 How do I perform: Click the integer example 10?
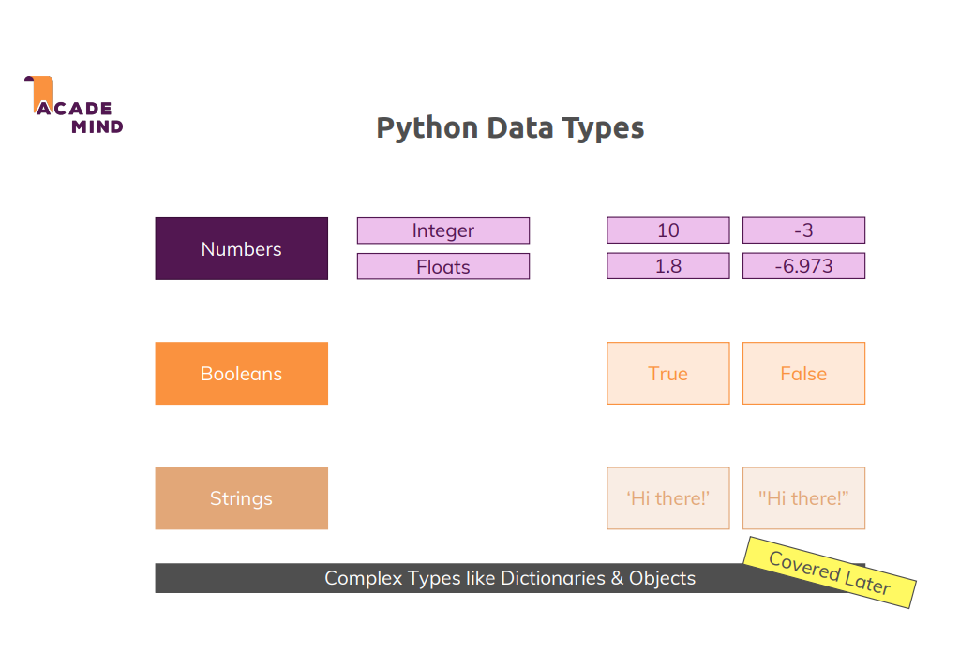[667, 230]
